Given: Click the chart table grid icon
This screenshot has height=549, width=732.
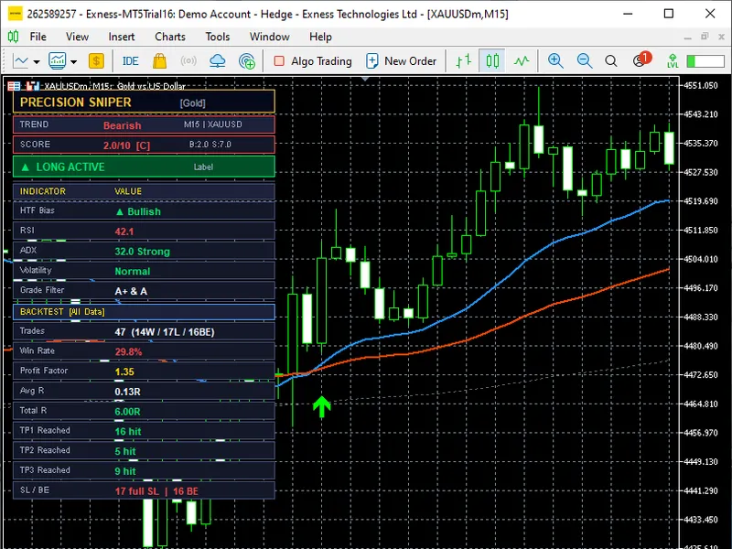Looking at the screenshot, I should (x=14, y=86).
